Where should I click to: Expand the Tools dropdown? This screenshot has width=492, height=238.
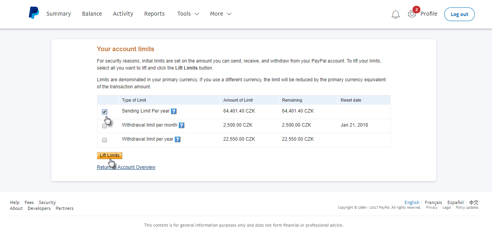coord(188,14)
